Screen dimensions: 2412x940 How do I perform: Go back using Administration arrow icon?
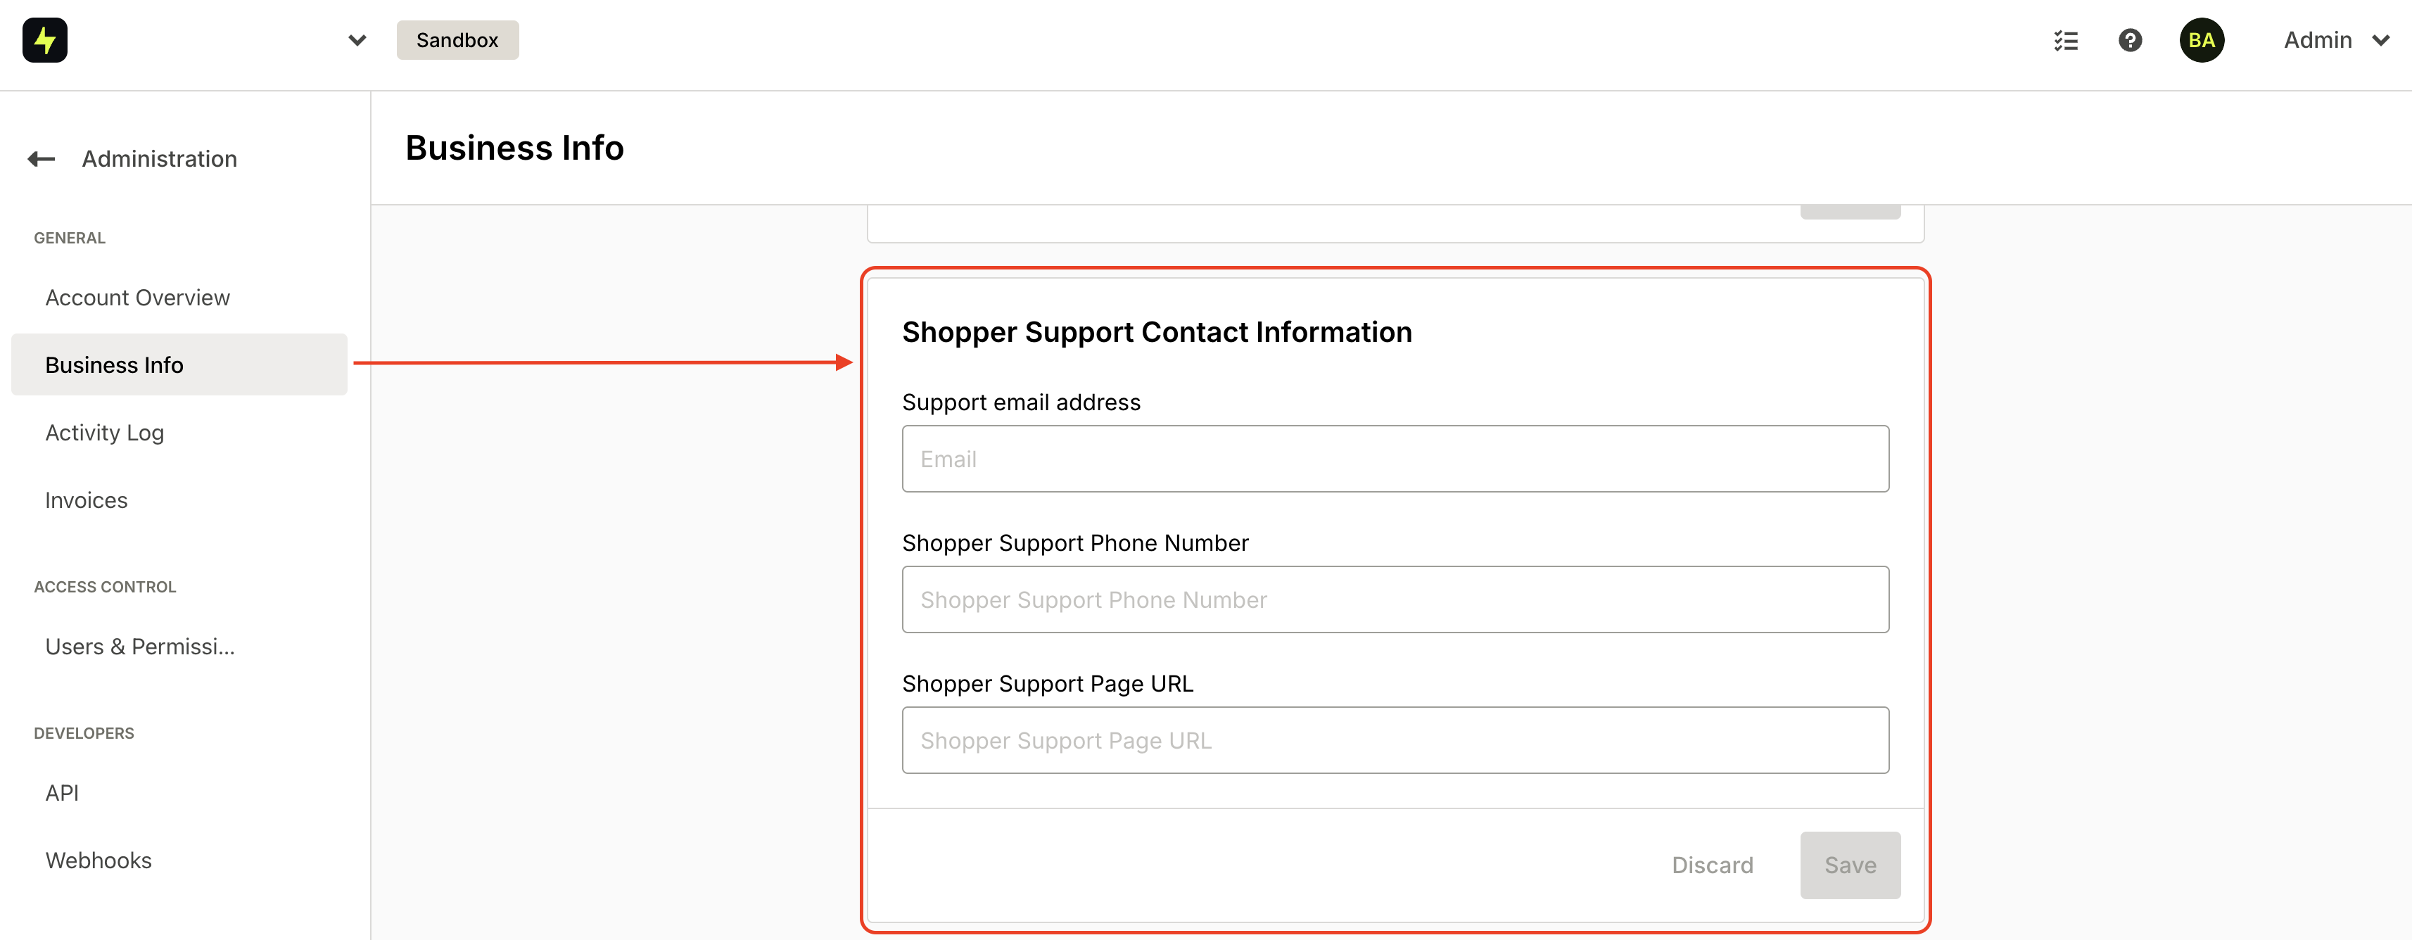[x=42, y=159]
